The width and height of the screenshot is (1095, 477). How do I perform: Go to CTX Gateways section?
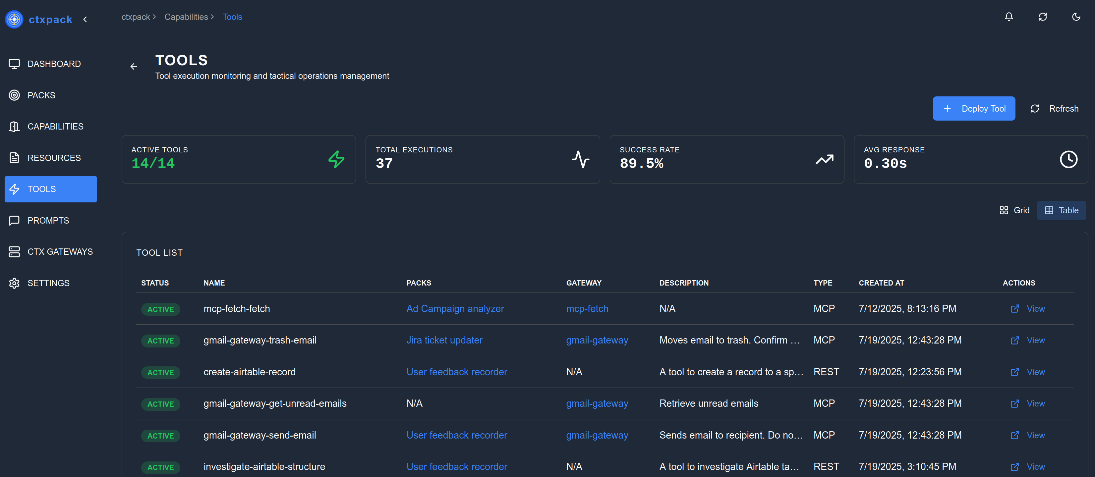(x=51, y=251)
